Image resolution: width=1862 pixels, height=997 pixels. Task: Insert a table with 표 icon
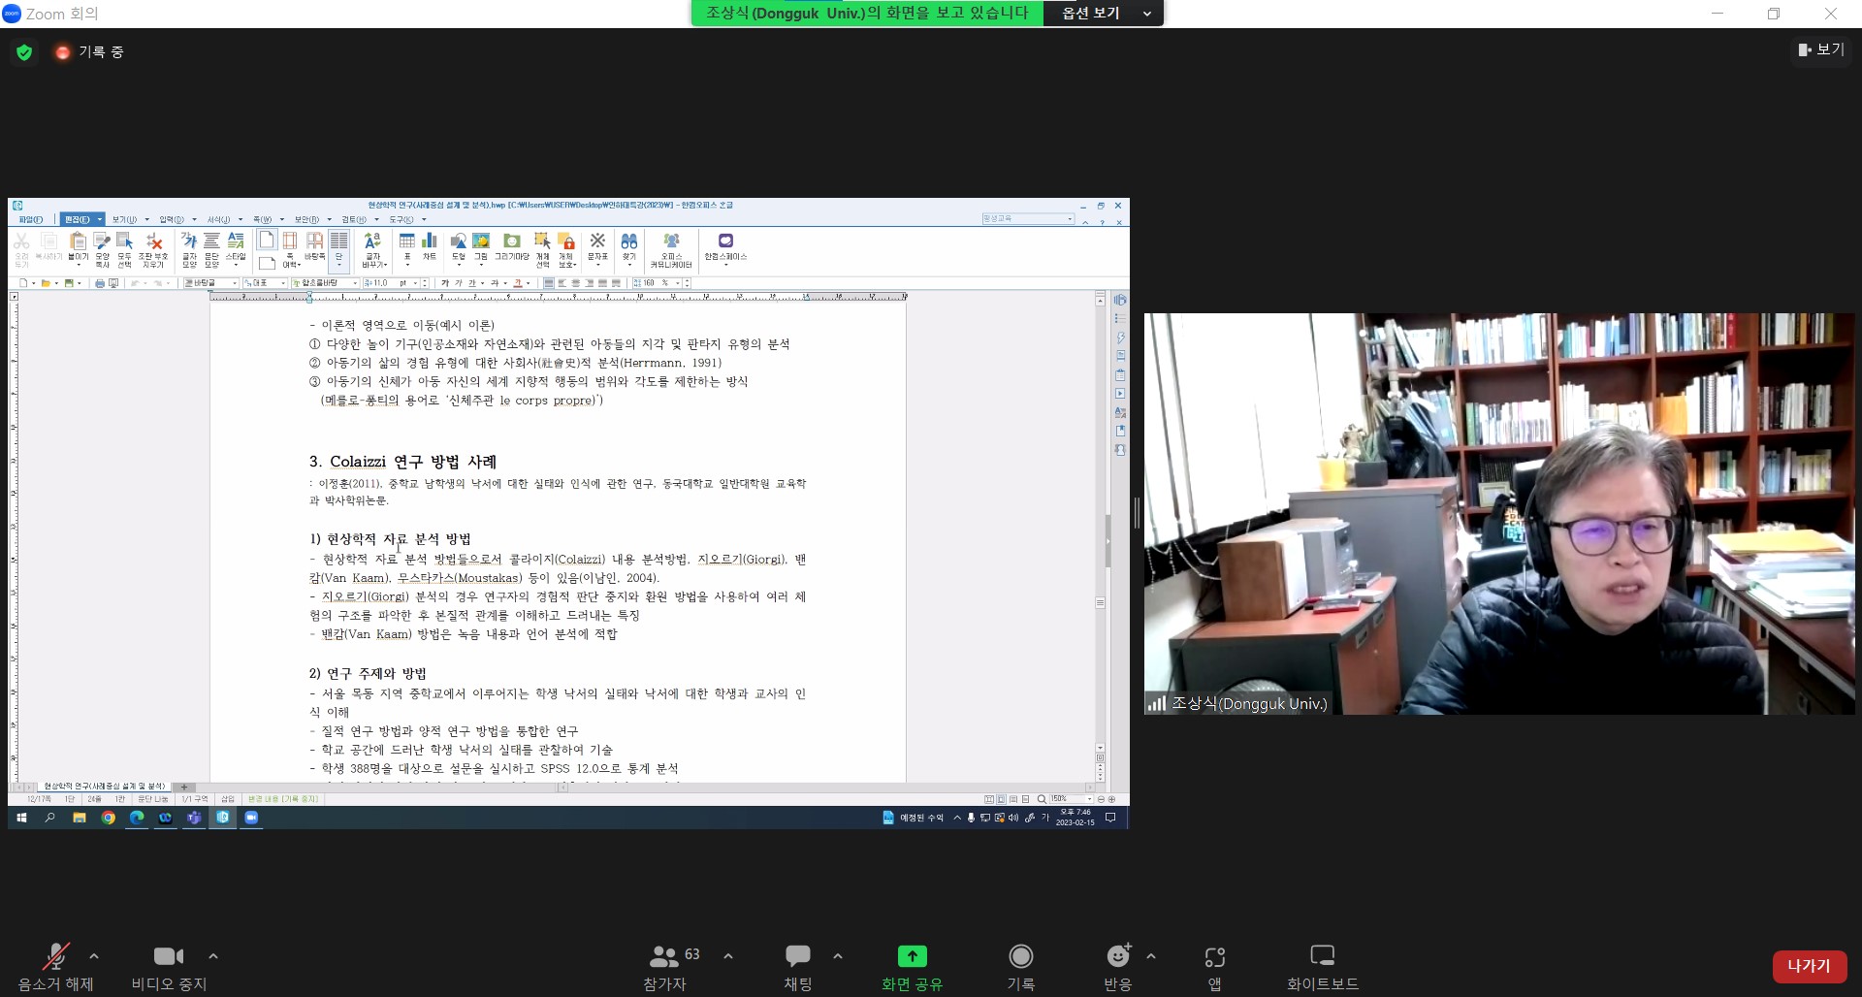point(407,246)
